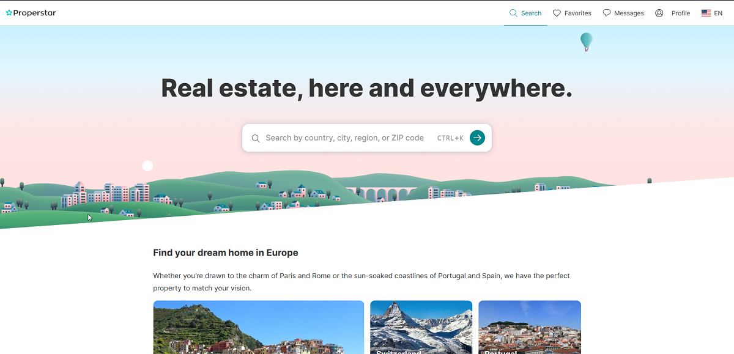
Task: Click the US flag language icon
Action: [x=706, y=13]
